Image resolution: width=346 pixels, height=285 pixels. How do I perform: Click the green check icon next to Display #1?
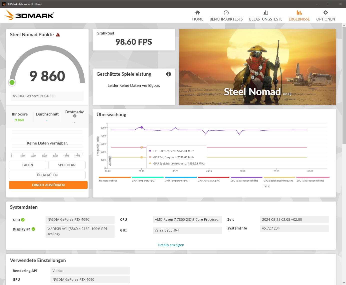click(x=34, y=229)
